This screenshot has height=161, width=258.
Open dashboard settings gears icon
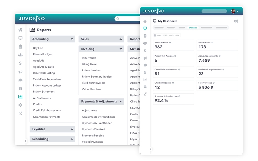pyautogui.click(x=236, y=21)
